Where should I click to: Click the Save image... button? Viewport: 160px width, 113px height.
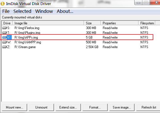point(122,107)
